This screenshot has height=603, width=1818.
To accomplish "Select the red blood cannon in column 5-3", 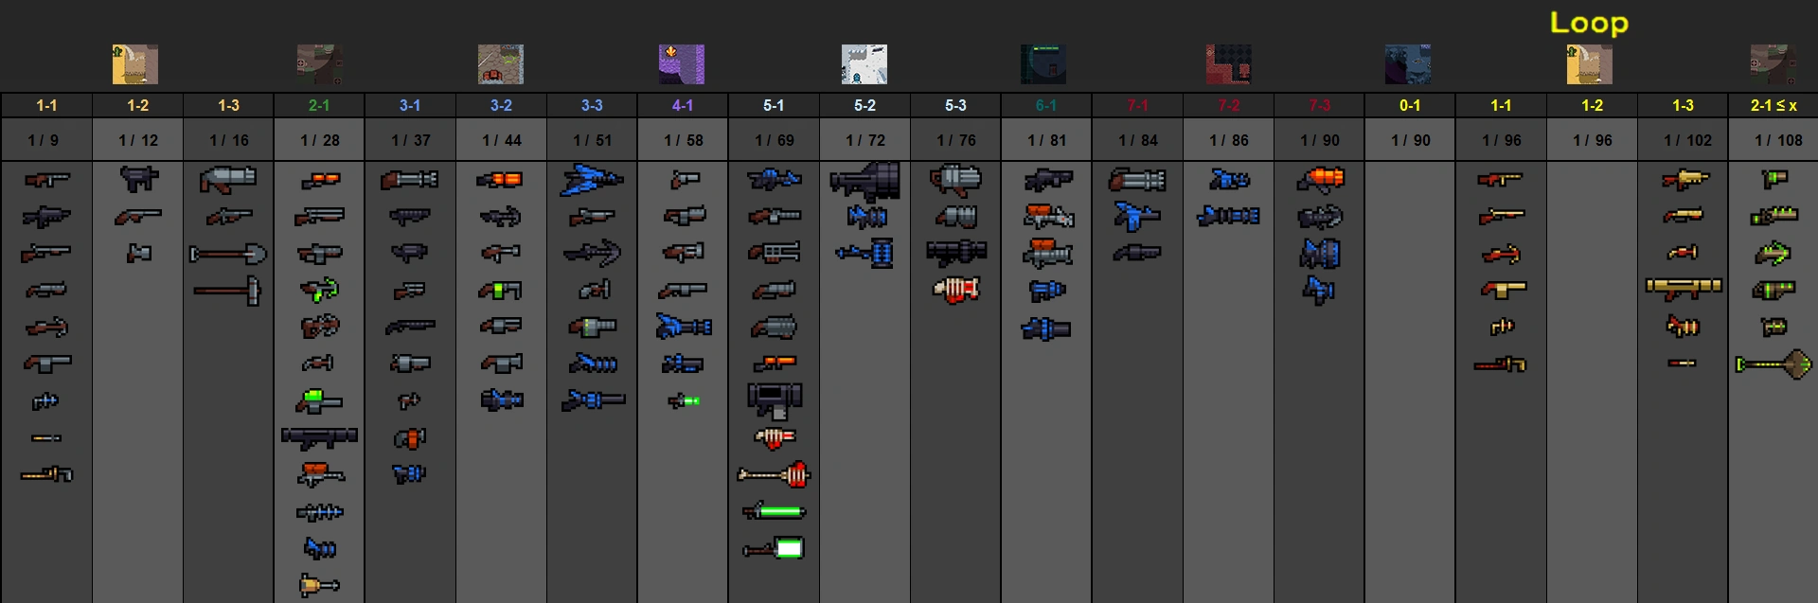I will pyautogui.click(x=955, y=289).
